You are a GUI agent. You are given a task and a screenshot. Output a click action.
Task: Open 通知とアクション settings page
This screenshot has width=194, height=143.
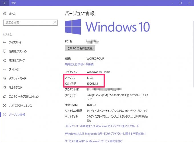[x=18, y=51]
